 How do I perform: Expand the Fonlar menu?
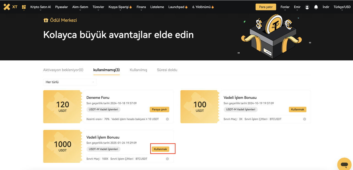click(x=285, y=7)
